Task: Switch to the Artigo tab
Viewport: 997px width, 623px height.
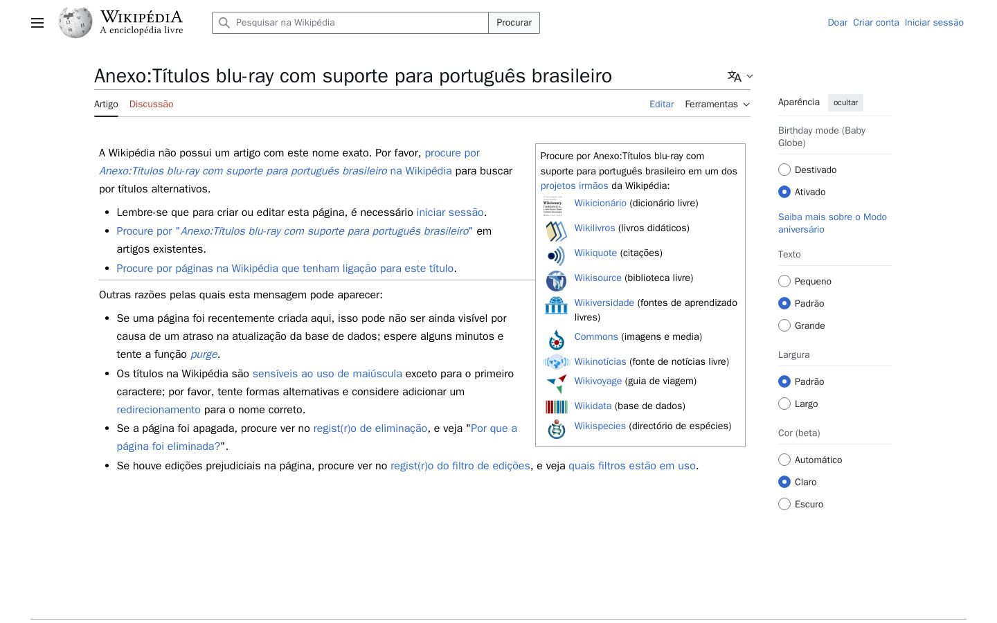Action: (x=106, y=105)
